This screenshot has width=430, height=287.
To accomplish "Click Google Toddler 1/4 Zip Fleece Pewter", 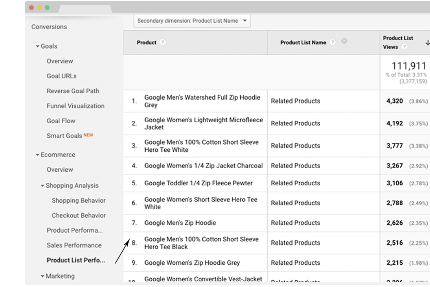I will pos(198,183).
